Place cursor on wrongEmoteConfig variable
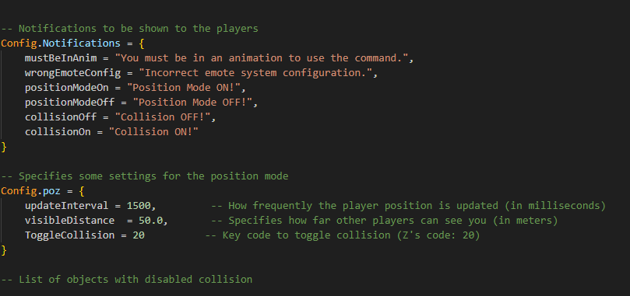 coord(72,73)
